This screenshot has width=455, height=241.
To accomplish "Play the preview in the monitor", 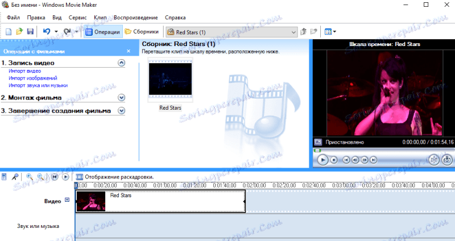I will [x=322, y=160].
